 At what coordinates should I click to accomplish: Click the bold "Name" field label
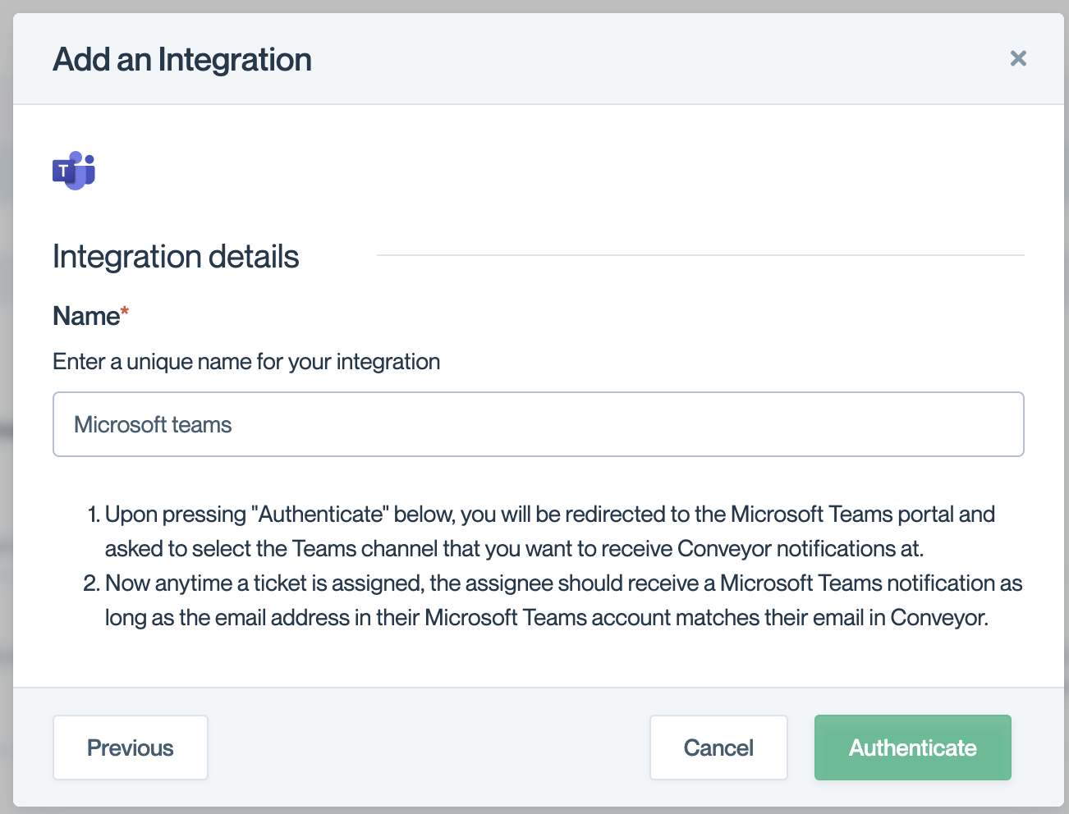pos(85,316)
